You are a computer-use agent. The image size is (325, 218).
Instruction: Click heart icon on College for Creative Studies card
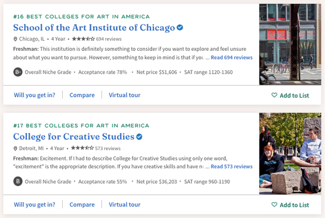pyautogui.click(x=274, y=204)
